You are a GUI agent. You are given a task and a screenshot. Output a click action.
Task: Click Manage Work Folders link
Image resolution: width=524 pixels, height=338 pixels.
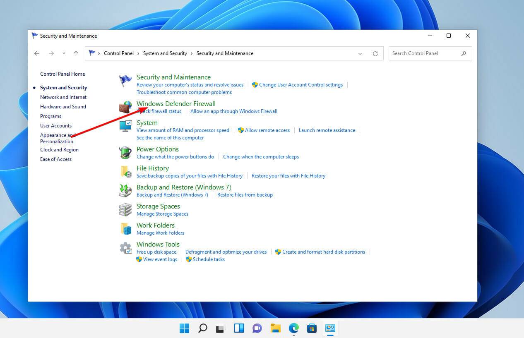(x=161, y=233)
